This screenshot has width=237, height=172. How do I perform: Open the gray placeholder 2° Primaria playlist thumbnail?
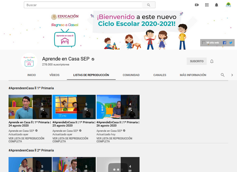coord(118,164)
